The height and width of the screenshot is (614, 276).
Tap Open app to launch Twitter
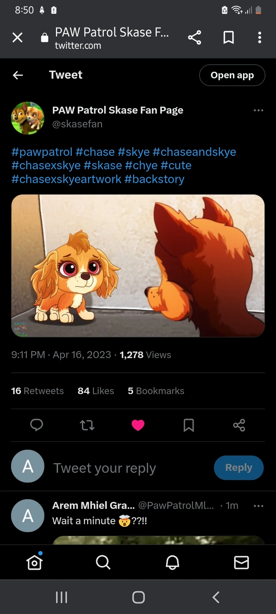(232, 75)
